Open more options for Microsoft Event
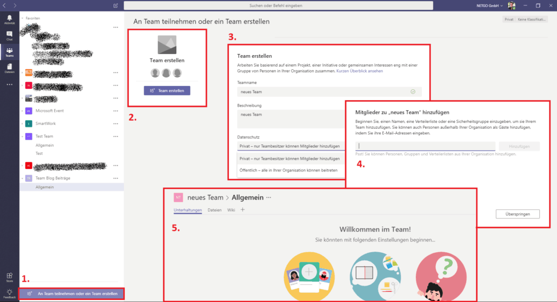557x302 pixels. [116, 110]
